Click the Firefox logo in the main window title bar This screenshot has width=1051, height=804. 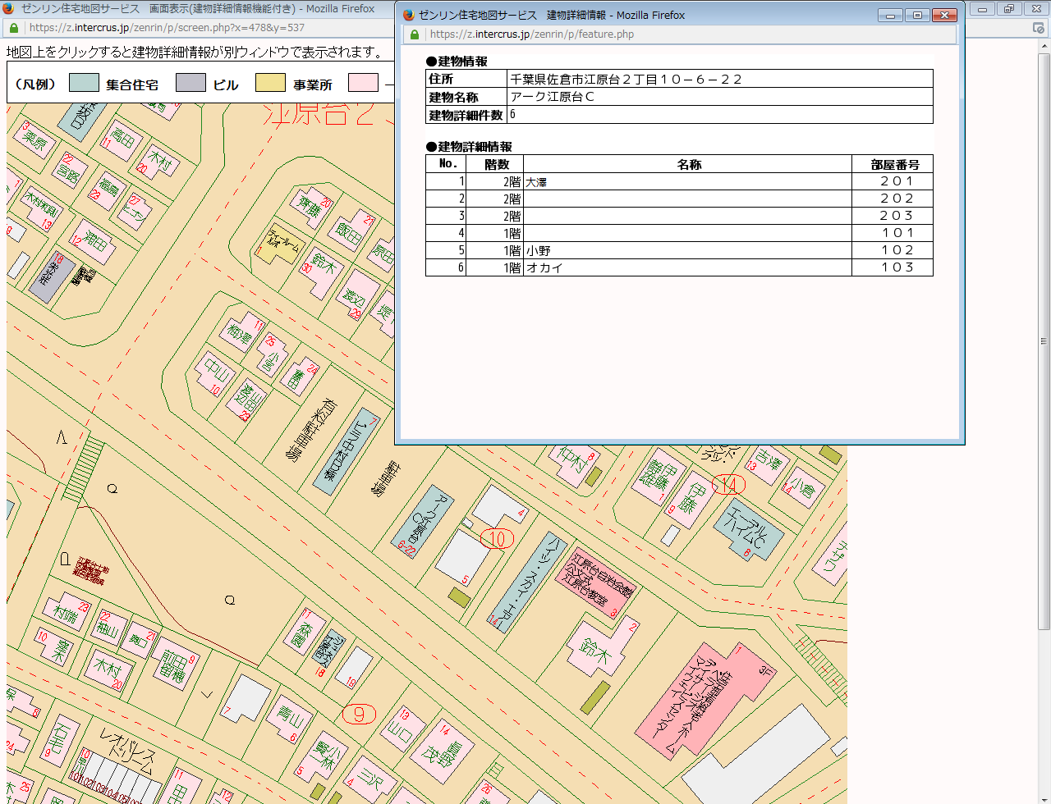[x=9, y=9]
